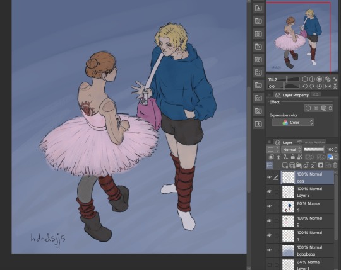Expand more layer effects arrows
Viewport: 341px width, 270px height.
330,108
